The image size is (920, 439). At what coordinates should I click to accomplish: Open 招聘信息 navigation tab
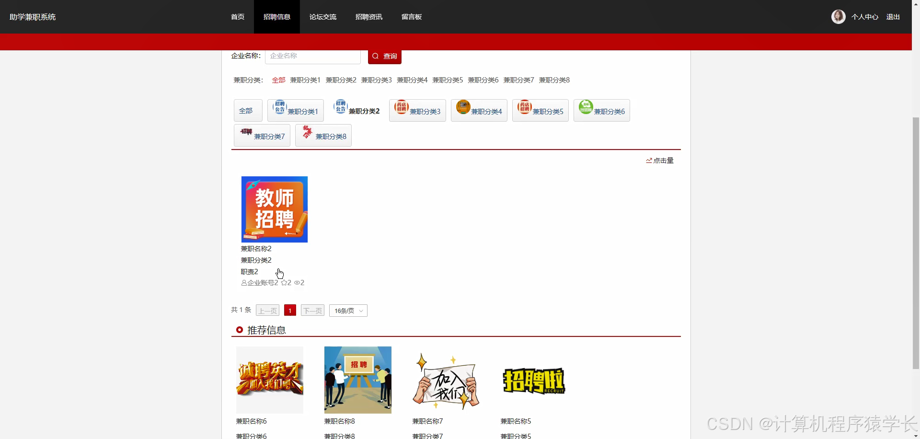tap(277, 17)
